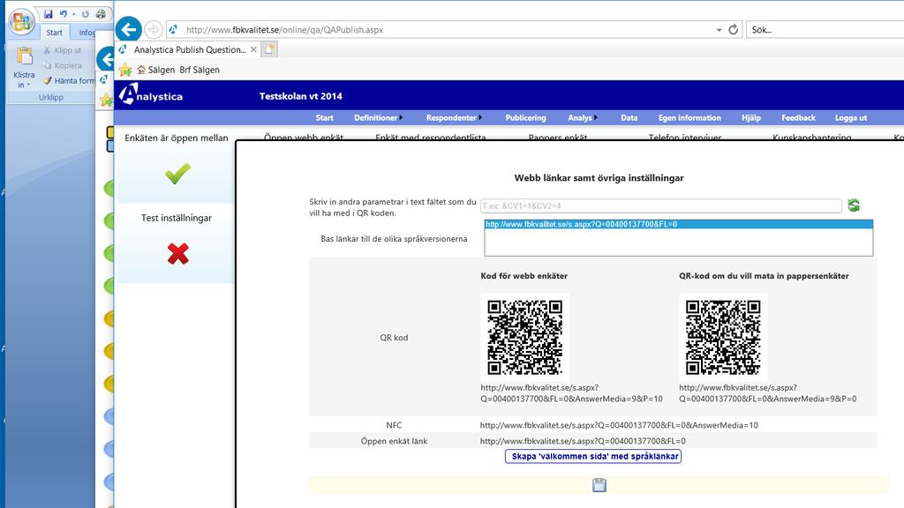
Task: Click the save diskette icon at bottom
Action: point(599,485)
